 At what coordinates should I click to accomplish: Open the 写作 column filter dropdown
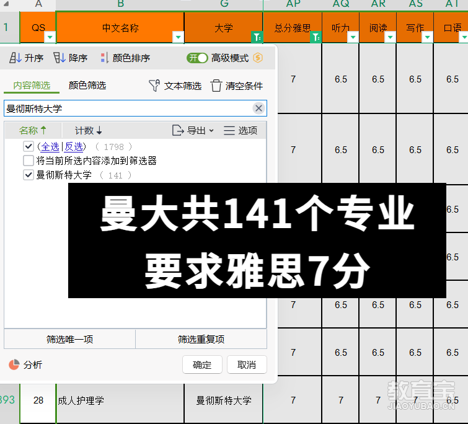click(x=428, y=37)
